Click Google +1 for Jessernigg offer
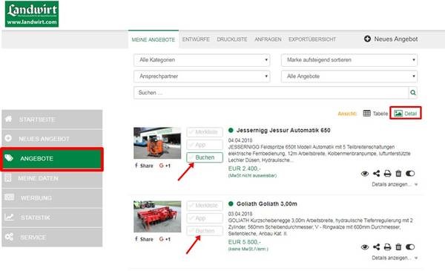Viewport: 445px width, 271px height. [x=165, y=166]
